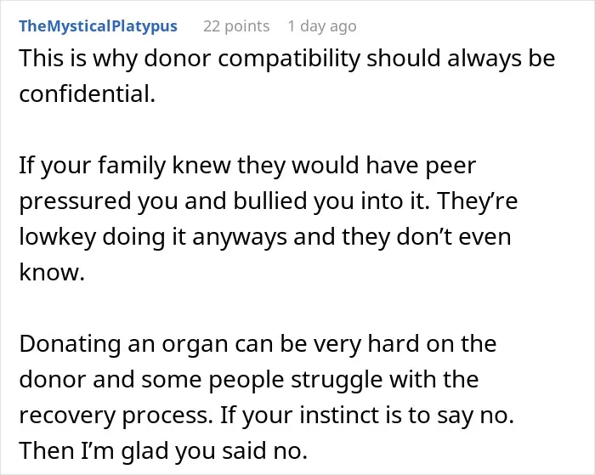Click the 'donor and some people struggle' line

click(x=249, y=379)
